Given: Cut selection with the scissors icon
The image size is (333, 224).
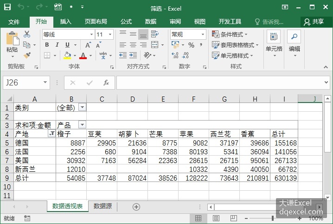Looking at the screenshot, I should click(x=27, y=34).
